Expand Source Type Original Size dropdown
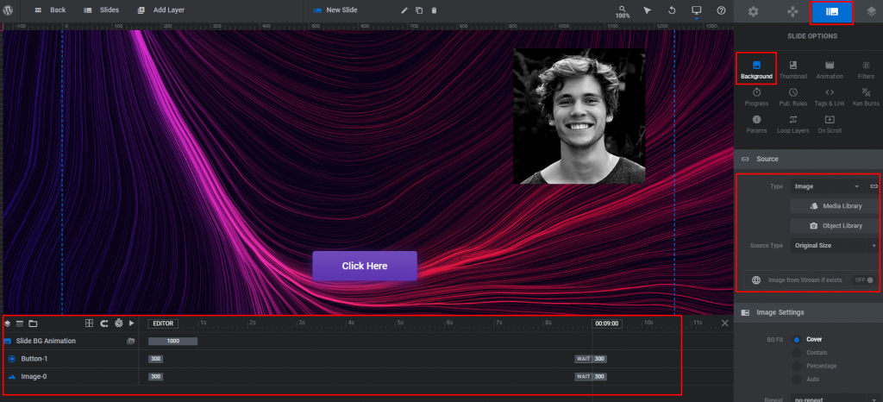 pyautogui.click(x=835, y=246)
